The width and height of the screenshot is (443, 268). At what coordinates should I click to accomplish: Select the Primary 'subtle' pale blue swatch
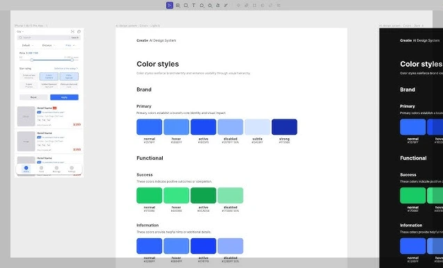[257, 127]
